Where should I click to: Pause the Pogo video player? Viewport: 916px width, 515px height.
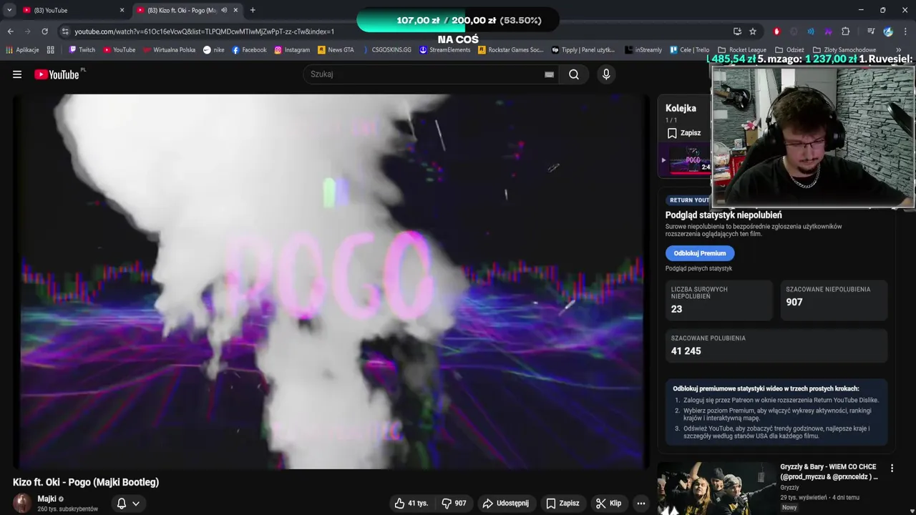click(x=331, y=281)
